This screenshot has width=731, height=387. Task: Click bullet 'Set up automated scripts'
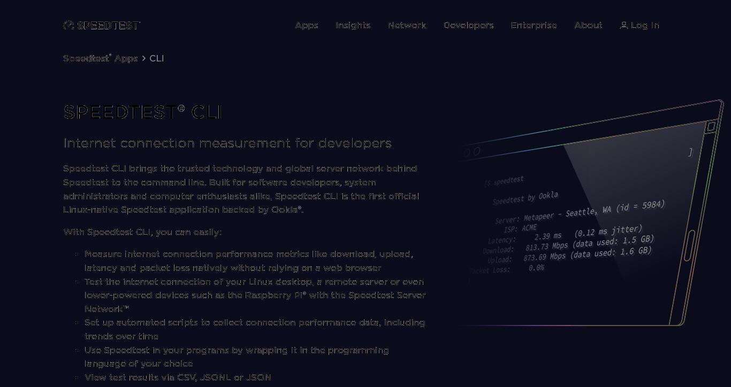coord(255,329)
